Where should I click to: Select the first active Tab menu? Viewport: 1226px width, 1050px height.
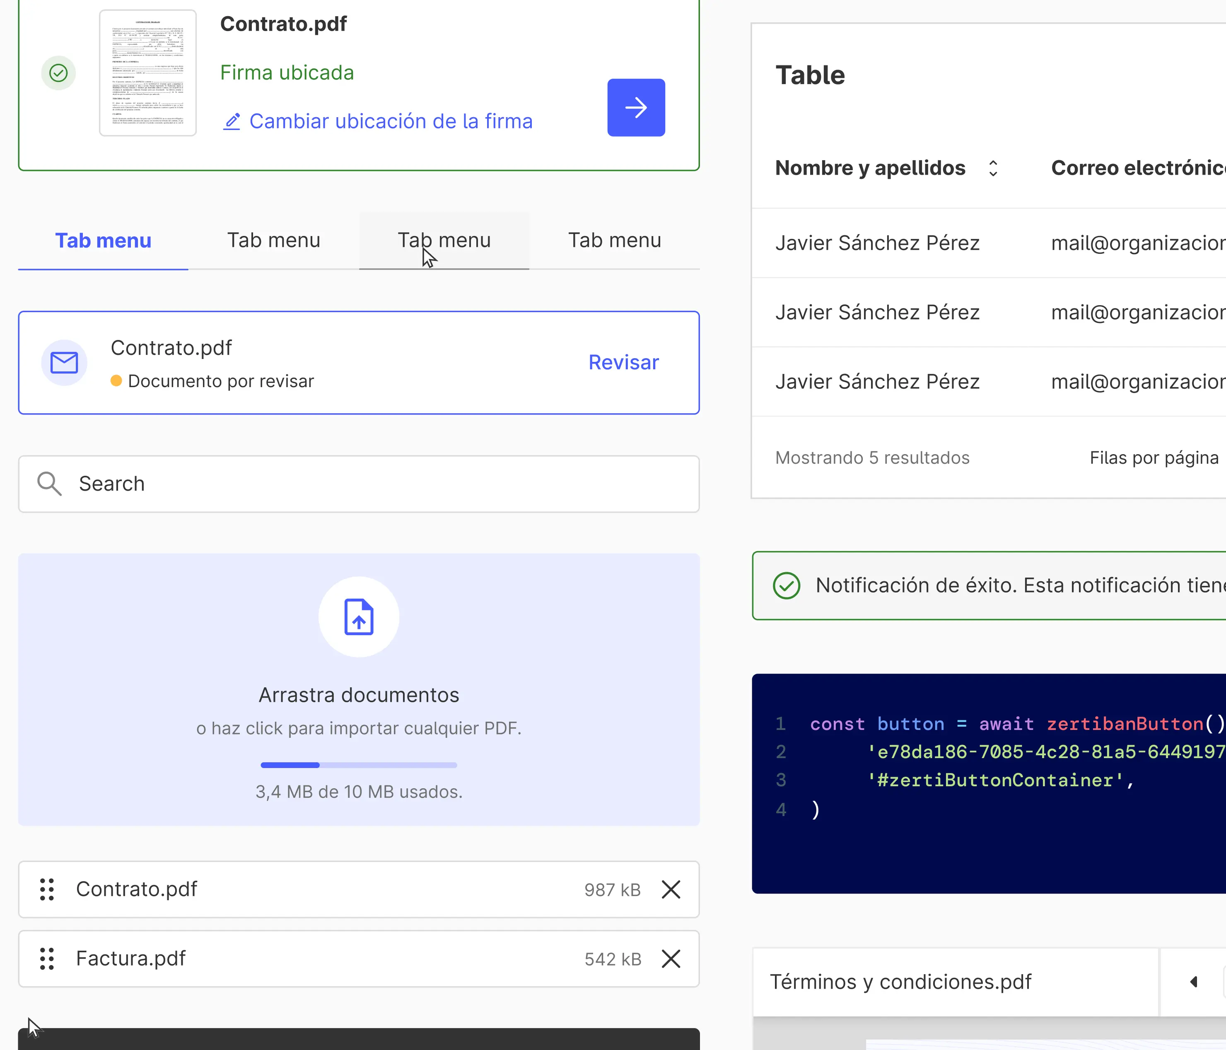click(x=103, y=241)
